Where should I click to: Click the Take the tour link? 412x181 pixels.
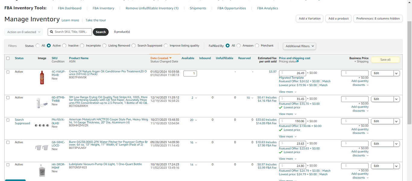96,20
